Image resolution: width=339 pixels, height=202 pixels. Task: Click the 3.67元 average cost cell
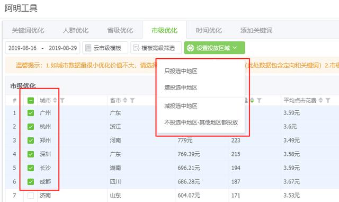point(292,182)
